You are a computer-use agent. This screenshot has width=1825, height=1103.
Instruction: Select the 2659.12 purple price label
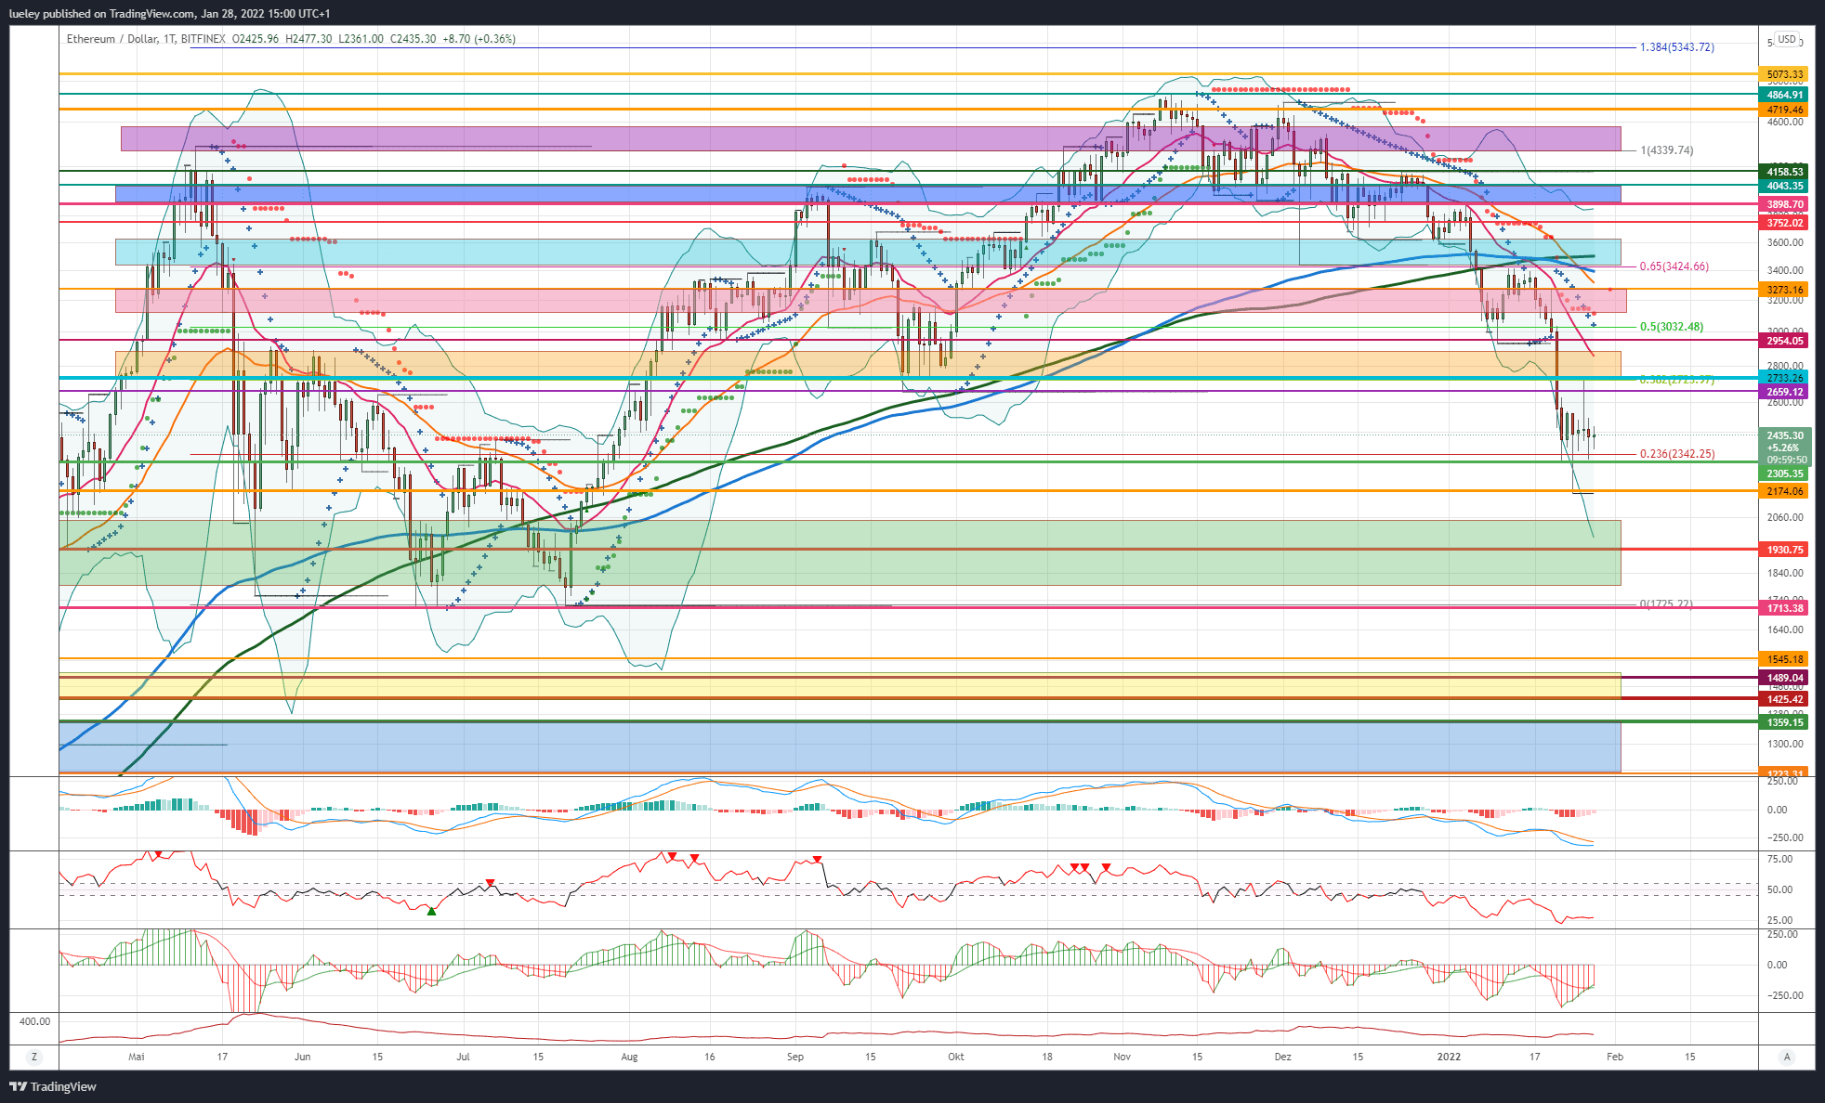click(1785, 392)
